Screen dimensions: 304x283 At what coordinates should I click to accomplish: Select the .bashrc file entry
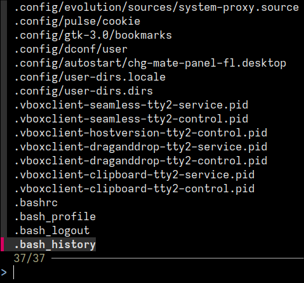coord(36,203)
